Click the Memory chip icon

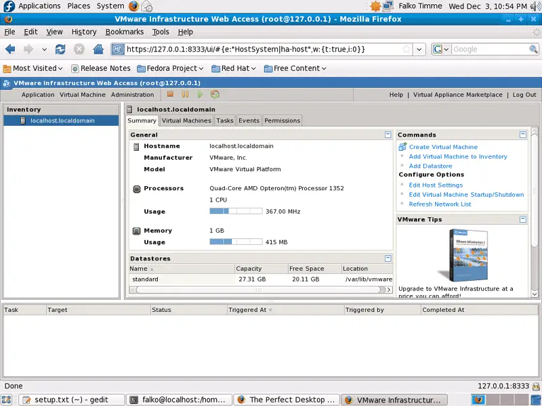[x=137, y=231]
